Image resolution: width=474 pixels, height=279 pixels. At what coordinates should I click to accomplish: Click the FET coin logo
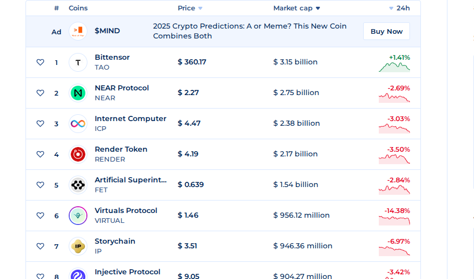[x=78, y=185]
